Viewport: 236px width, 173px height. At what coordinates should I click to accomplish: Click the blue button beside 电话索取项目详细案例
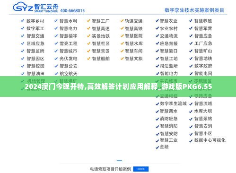click(x=141, y=169)
